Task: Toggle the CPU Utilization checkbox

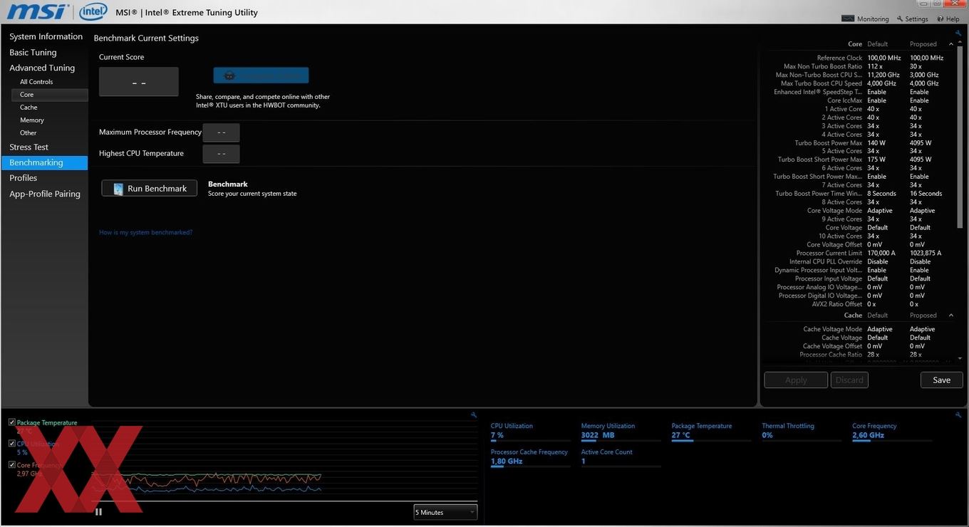Action: tap(12, 443)
